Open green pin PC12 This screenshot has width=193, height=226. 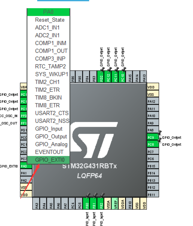(108, 77)
